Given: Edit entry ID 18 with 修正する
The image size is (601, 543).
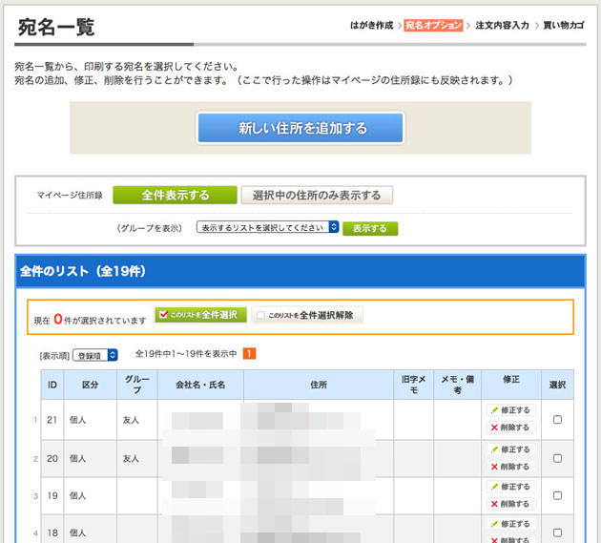Looking at the screenshot, I should click(x=511, y=524).
